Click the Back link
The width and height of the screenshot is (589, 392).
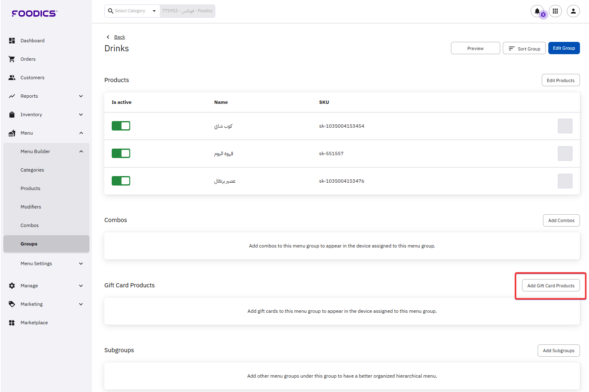click(120, 37)
